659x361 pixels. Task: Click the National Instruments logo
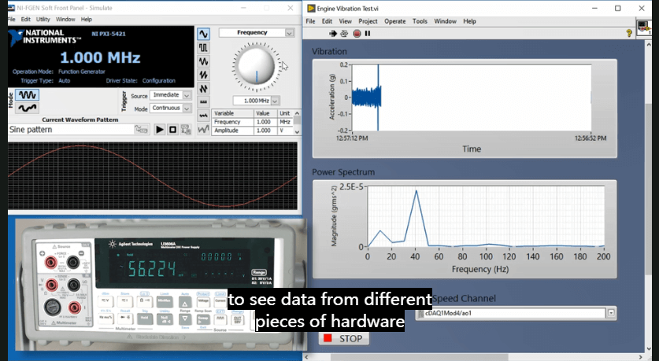(44, 38)
